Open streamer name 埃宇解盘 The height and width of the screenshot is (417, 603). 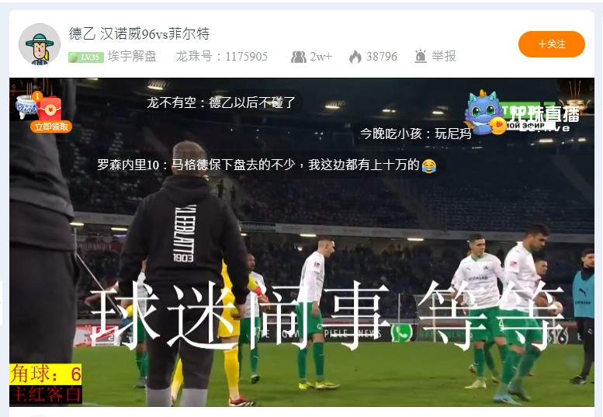click(x=132, y=56)
